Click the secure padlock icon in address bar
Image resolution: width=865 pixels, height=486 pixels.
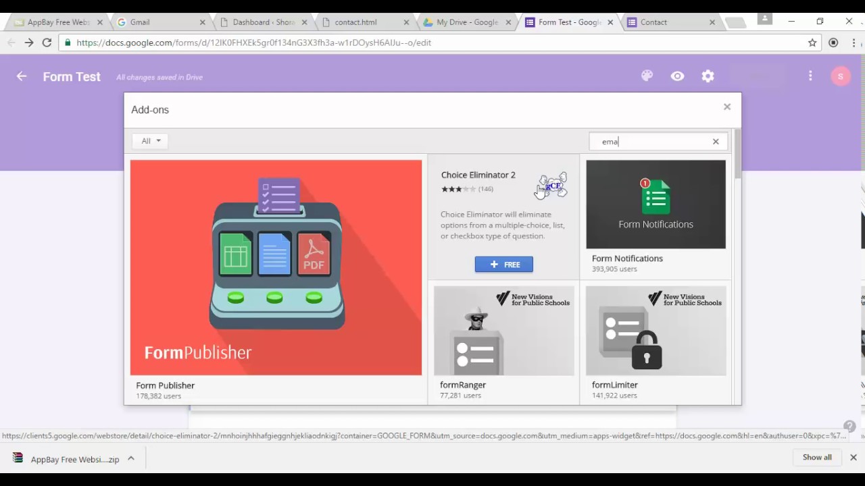(68, 43)
